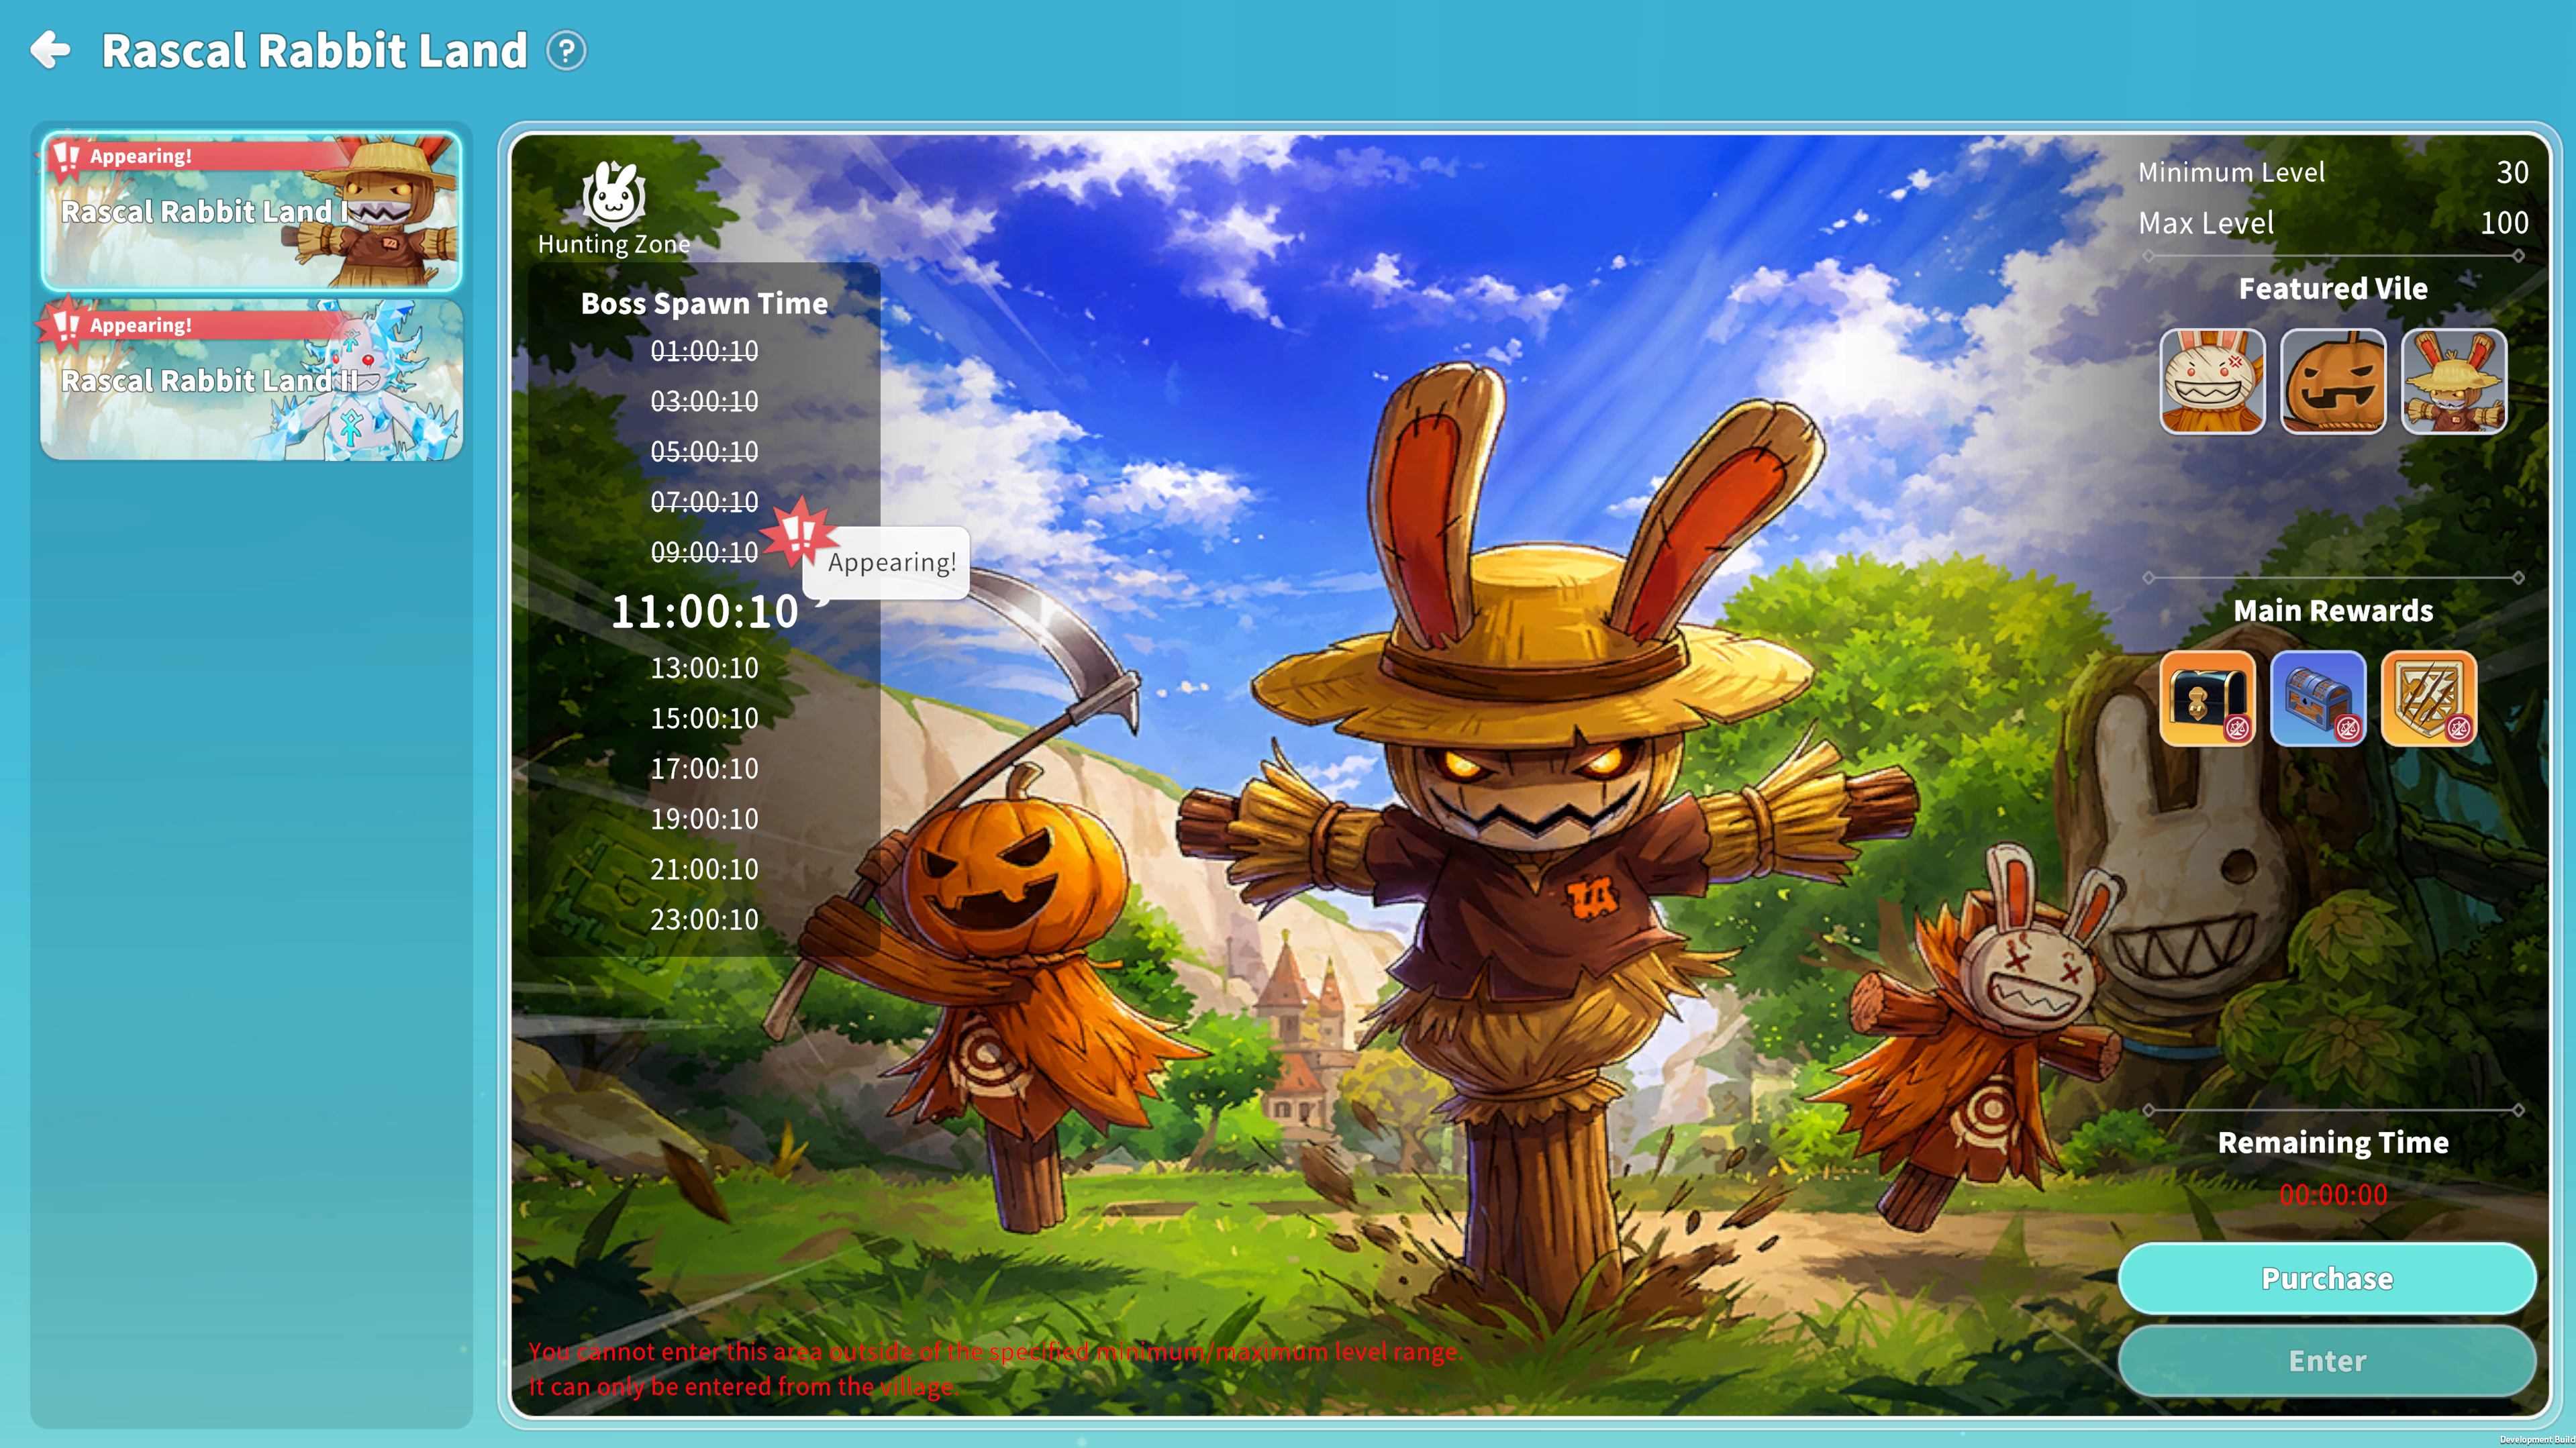Select the 11:00:10 boss spawn time
The height and width of the screenshot is (1448, 2576).
(x=704, y=611)
